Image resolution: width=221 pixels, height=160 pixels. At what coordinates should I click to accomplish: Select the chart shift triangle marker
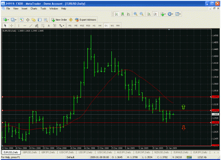pyautogui.click(x=169, y=30)
